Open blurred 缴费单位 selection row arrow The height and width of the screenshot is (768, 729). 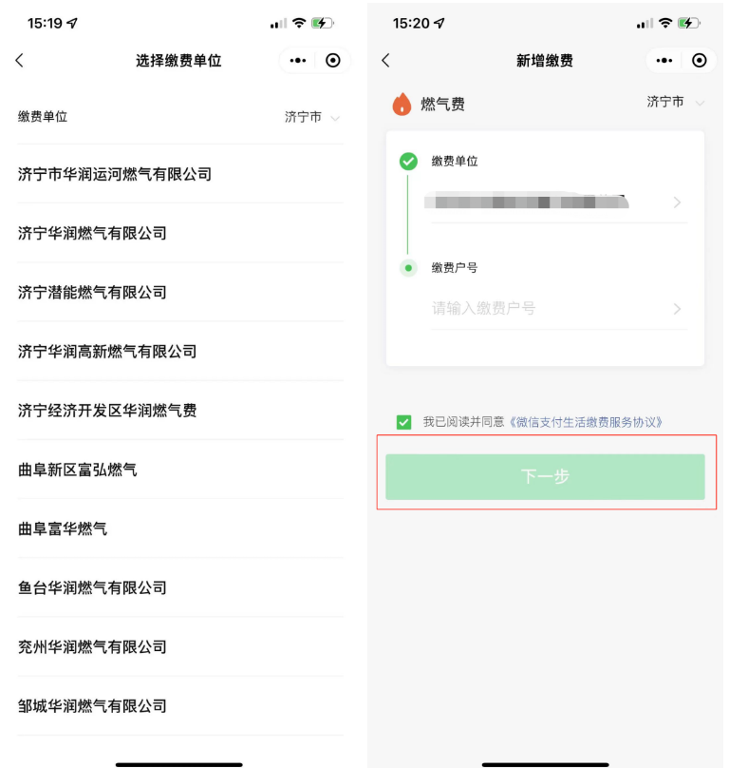tap(677, 202)
